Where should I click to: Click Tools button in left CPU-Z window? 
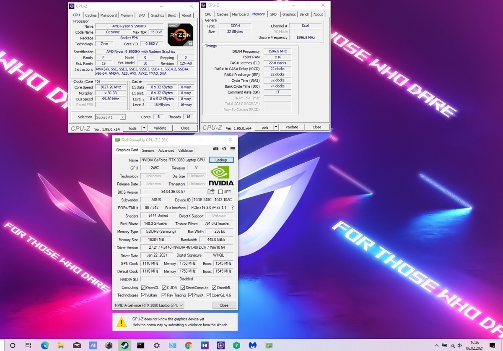click(132, 128)
